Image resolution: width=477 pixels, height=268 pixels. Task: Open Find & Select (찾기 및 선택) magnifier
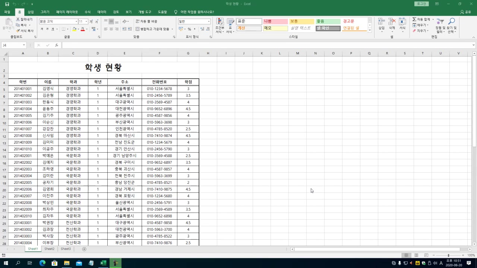452,22
